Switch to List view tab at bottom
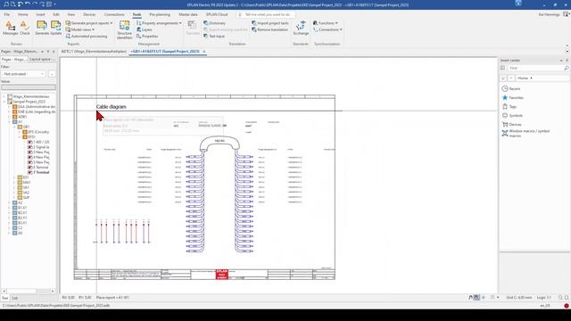571x321 pixels. (x=14, y=298)
